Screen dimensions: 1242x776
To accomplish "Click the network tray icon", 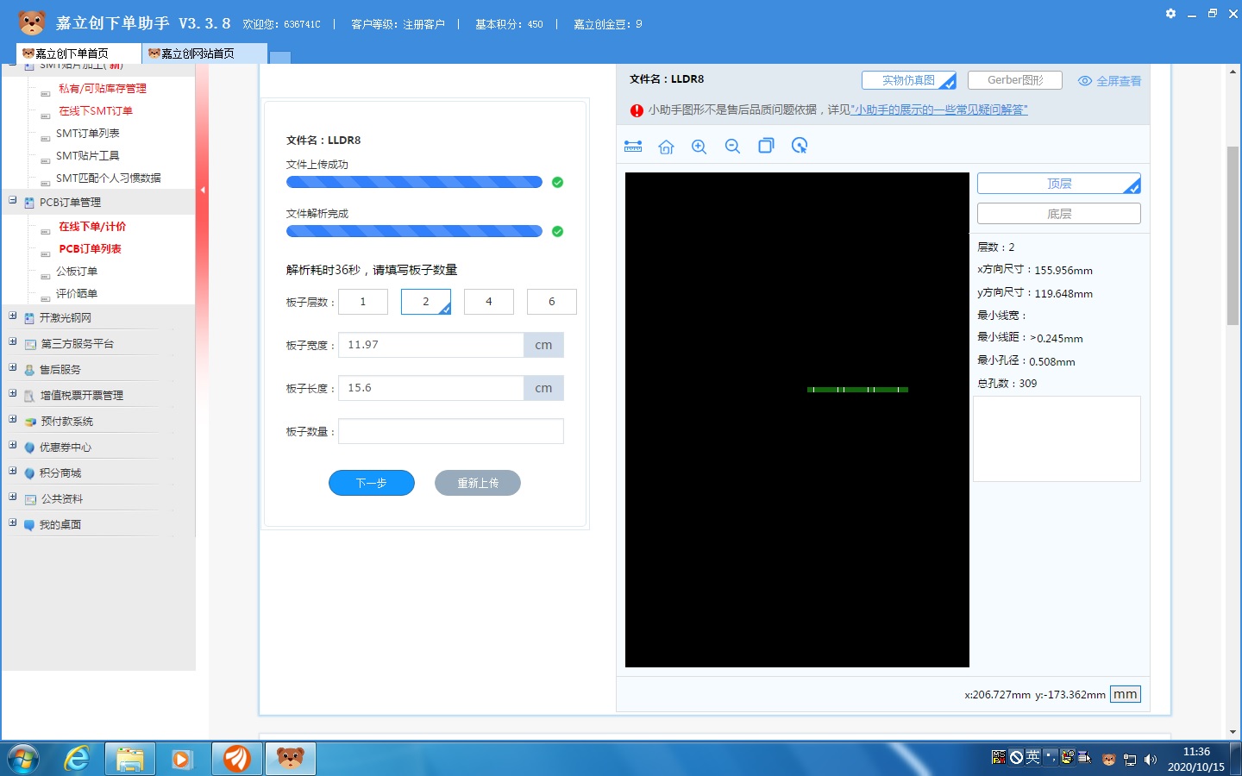I will [1130, 760].
